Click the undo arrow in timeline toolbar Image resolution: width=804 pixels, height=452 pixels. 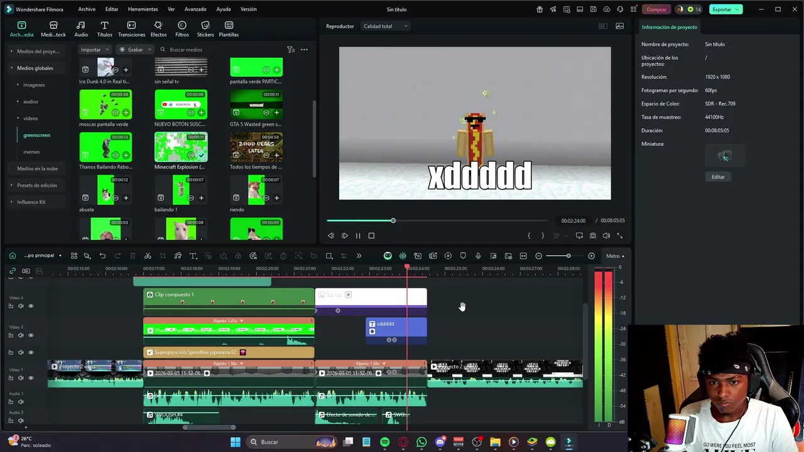[102, 256]
